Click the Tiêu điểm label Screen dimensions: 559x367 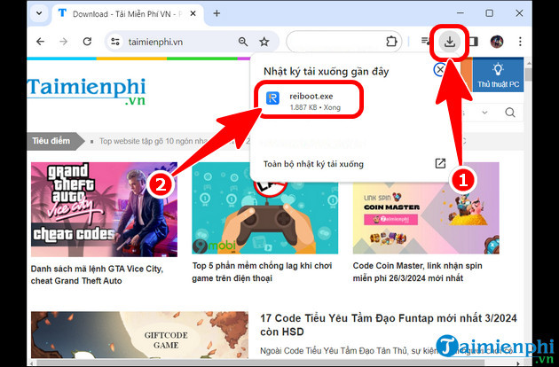(x=51, y=141)
